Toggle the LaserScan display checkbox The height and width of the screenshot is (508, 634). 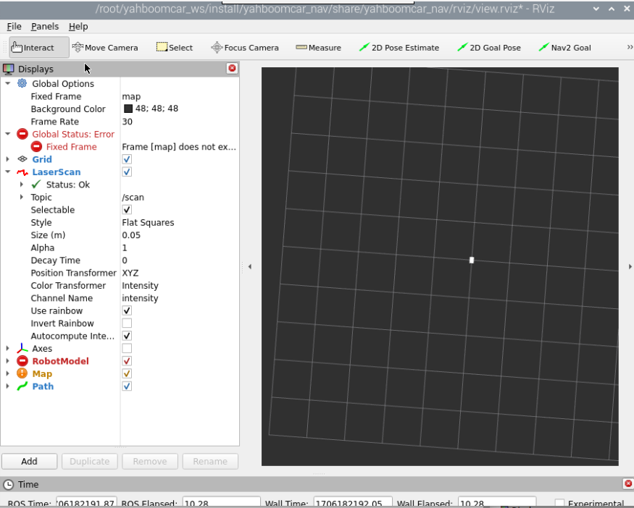127,172
